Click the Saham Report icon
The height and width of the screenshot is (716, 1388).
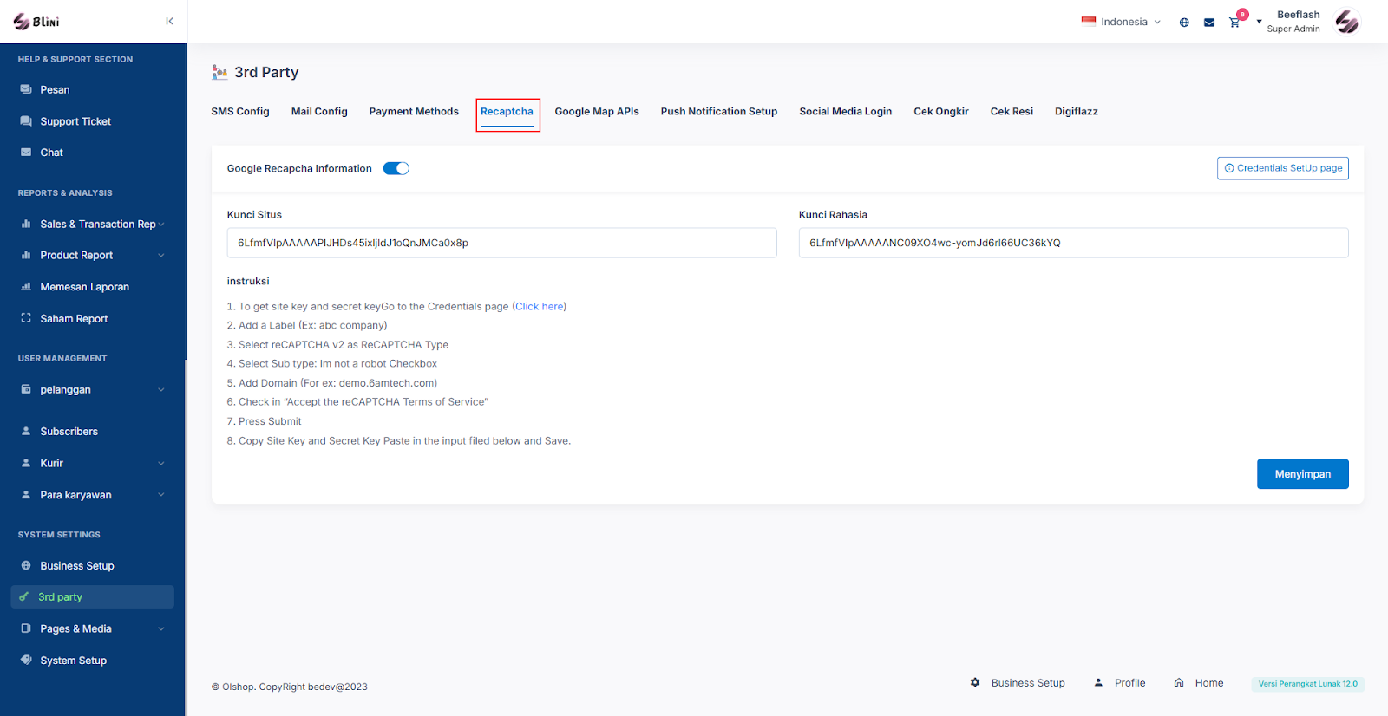click(x=26, y=318)
